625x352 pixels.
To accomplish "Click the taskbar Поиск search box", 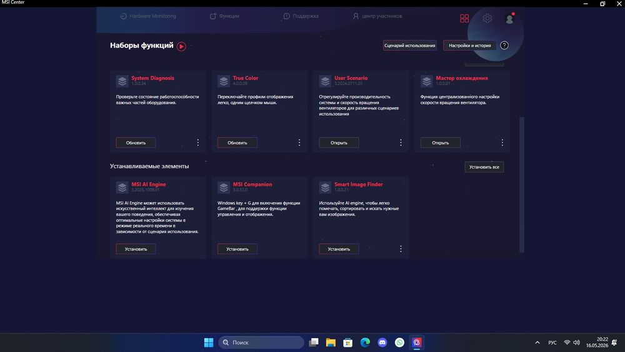I will (261, 343).
